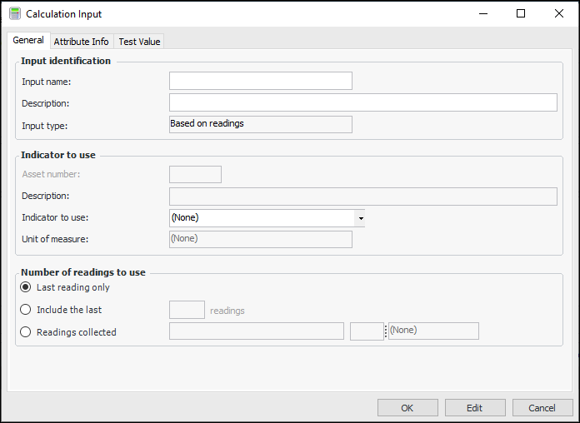Click the Input type field
Image resolution: width=580 pixels, height=423 pixels.
[x=260, y=124]
